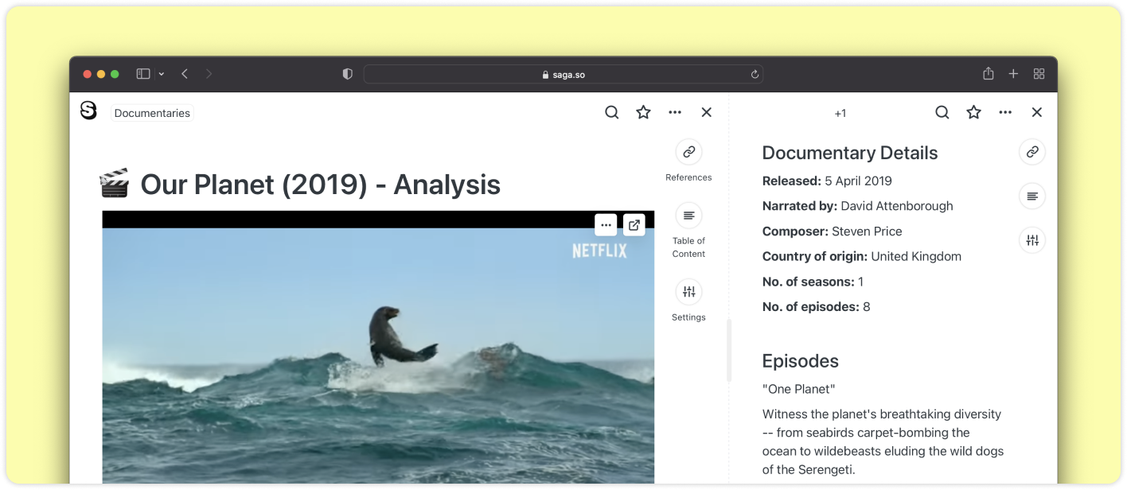Open the video embed's three-dot options menu

[x=606, y=225]
